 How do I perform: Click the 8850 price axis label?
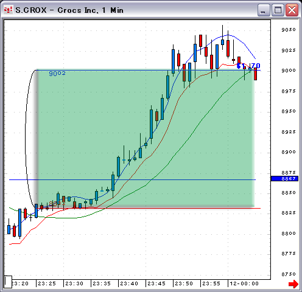pyautogui.click(x=289, y=193)
